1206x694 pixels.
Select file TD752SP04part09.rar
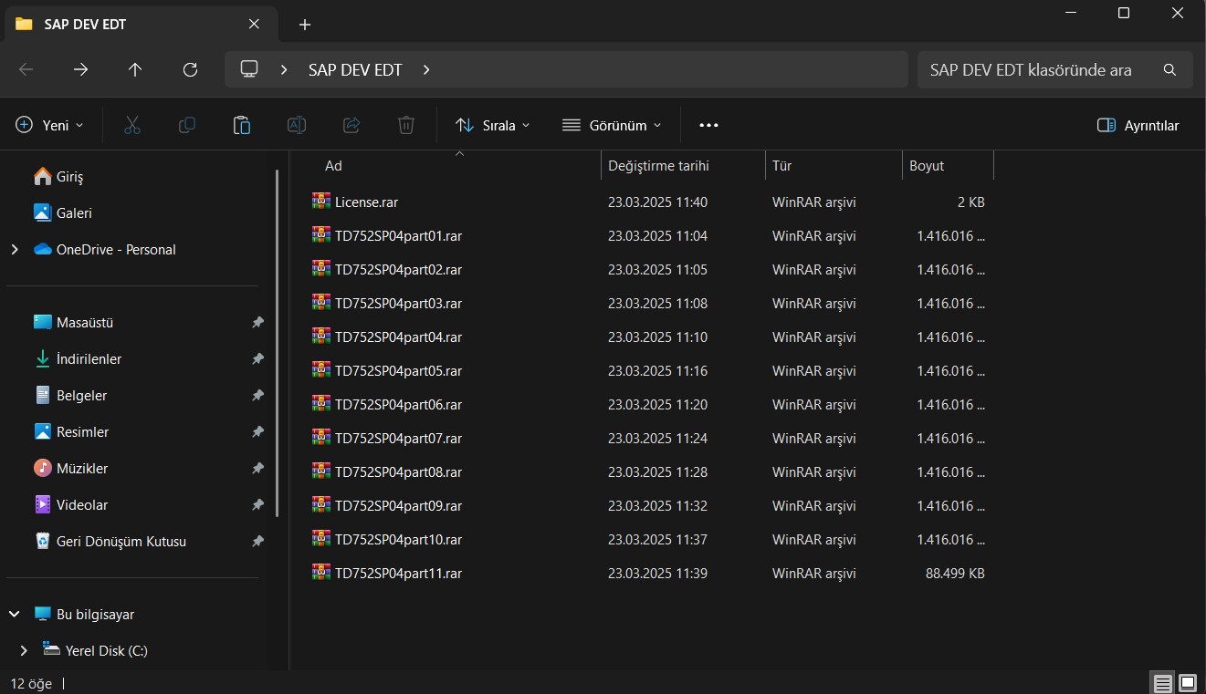(x=398, y=505)
